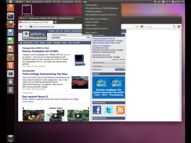Open the URL history dropdown arrow
This screenshot has height=143, width=191.
pos(134,27)
